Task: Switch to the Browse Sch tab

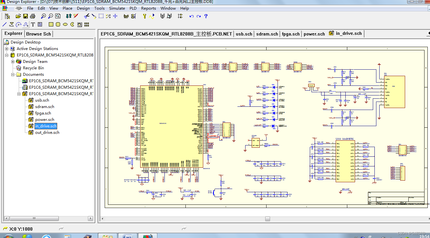Action: (x=38, y=33)
